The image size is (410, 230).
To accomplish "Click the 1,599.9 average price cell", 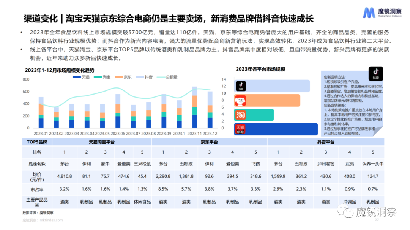I will tap(278, 176).
